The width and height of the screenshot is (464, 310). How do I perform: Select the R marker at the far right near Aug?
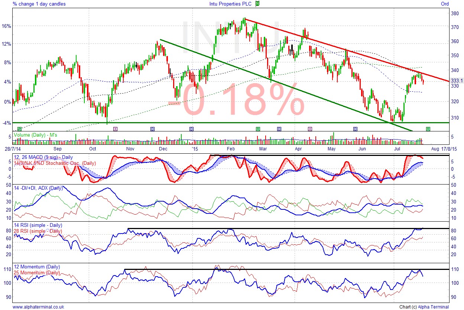428,129
